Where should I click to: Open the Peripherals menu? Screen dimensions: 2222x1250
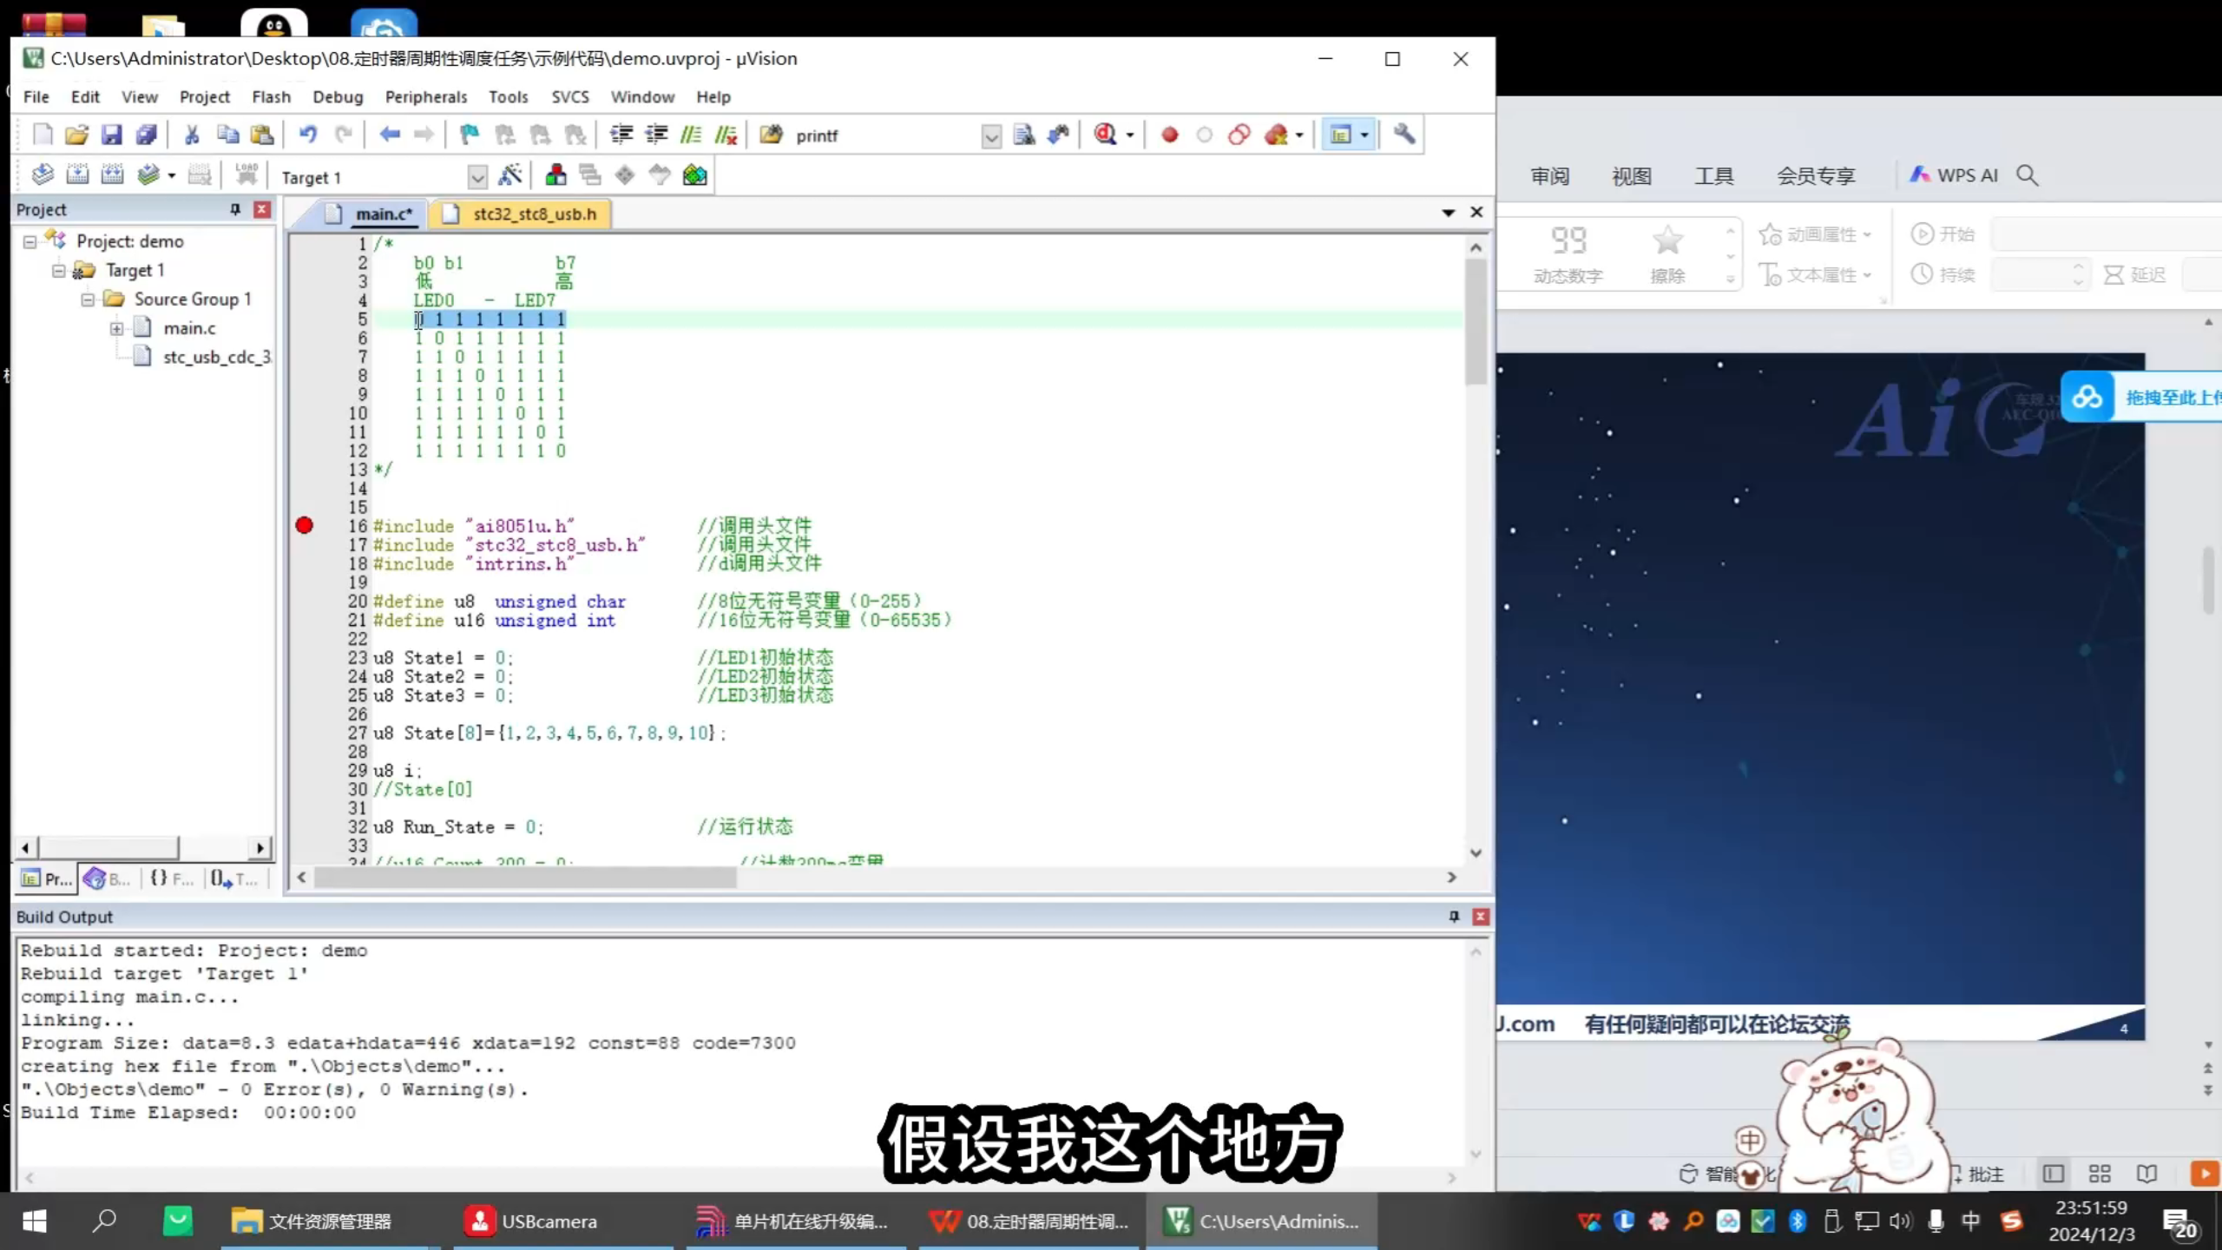(x=426, y=96)
